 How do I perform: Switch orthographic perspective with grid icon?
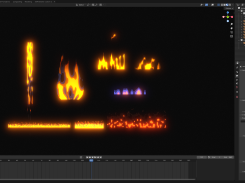pos(231,36)
